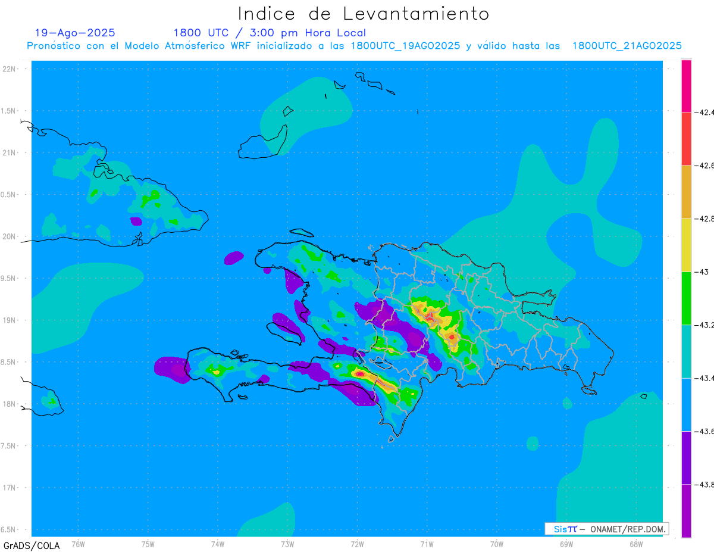Click the 72W longitude label
The height and width of the screenshot is (552, 714).
tap(357, 544)
